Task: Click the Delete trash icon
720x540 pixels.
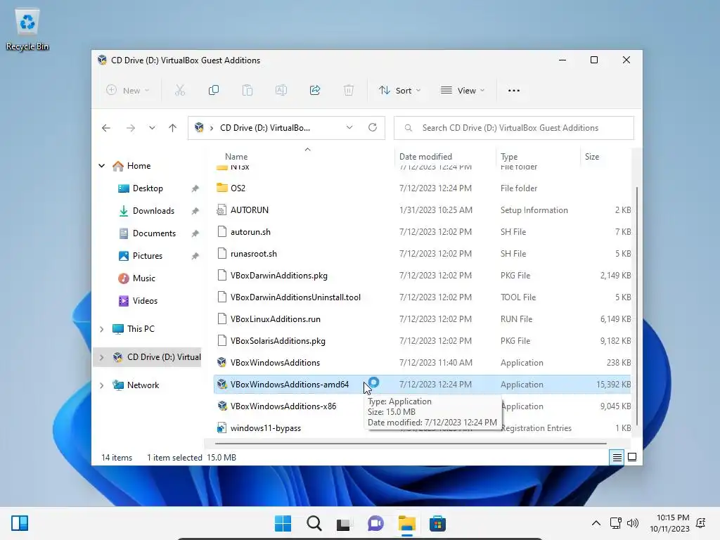Action: point(349,91)
